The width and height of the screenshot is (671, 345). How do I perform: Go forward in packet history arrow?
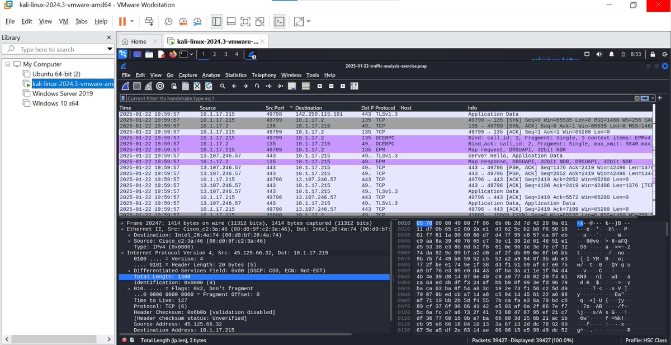coord(245,86)
